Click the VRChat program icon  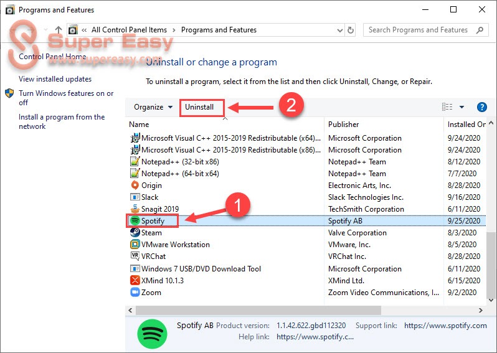[135, 256]
